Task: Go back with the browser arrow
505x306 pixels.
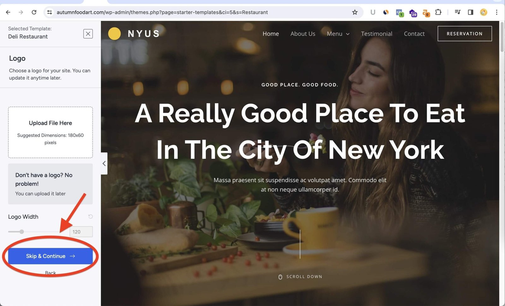Action: pyautogui.click(x=8, y=12)
